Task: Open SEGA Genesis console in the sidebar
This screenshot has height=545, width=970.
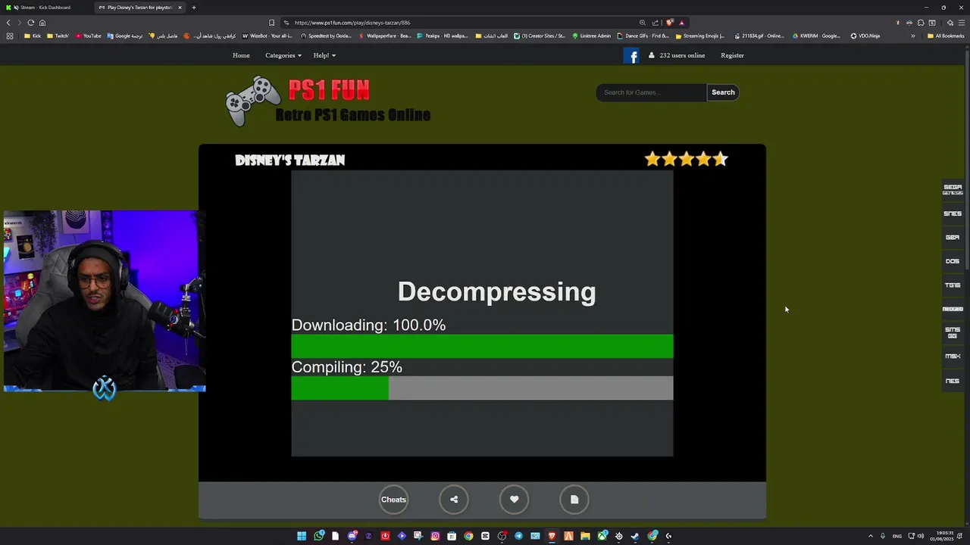Action: pos(953,189)
